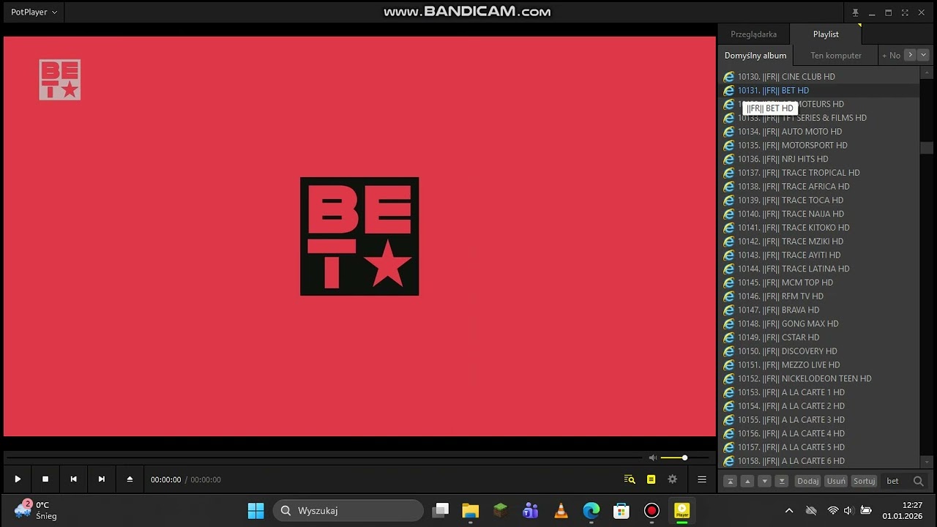Switch to the Przeglądarka tab

click(753, 34)
